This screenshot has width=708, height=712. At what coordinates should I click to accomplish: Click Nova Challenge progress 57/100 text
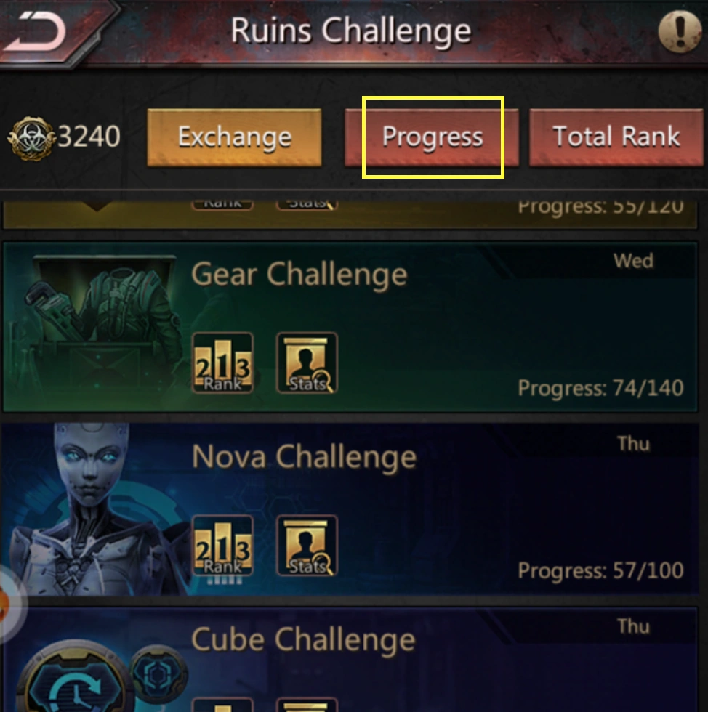(600, 571)
